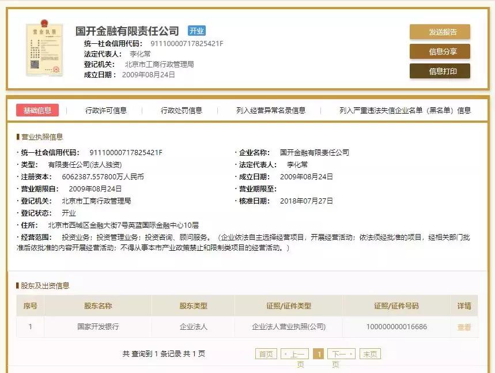The width and height of the screenshot is (495, 373).
Task: Click the 信息打印 button
Action: pyautogui.click(x=439, y=71)
